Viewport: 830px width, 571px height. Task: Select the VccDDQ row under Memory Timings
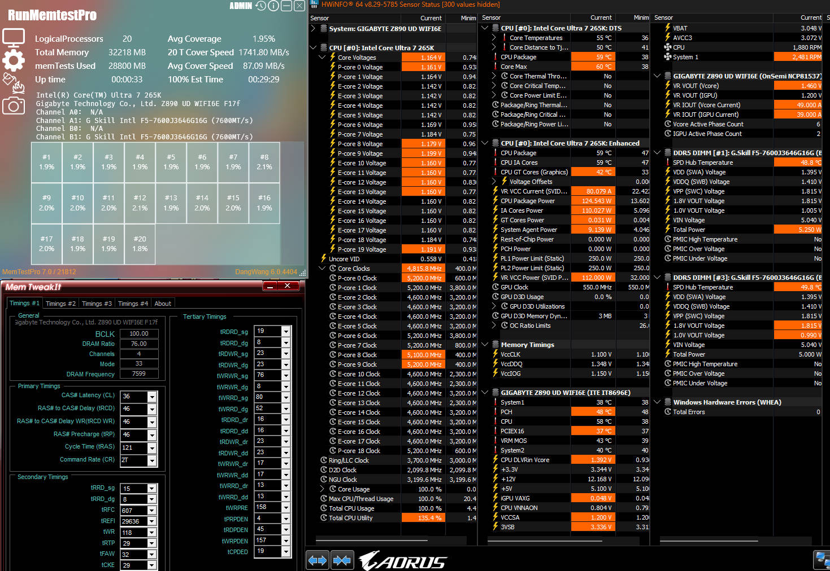[x=565, y=363]
